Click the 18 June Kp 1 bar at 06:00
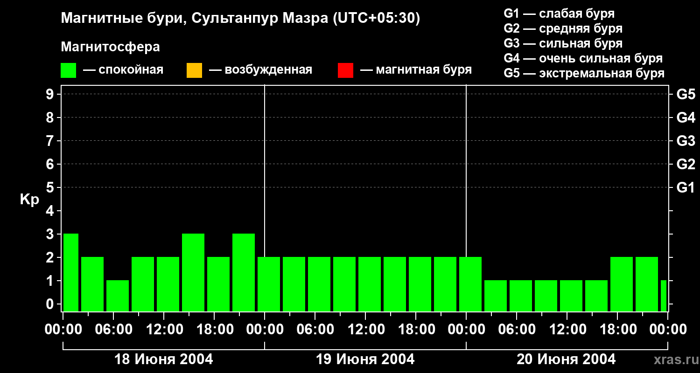Image resolution: width=700 pixels, height=373 pixels. pyautogui.click(x=118, y=296)
